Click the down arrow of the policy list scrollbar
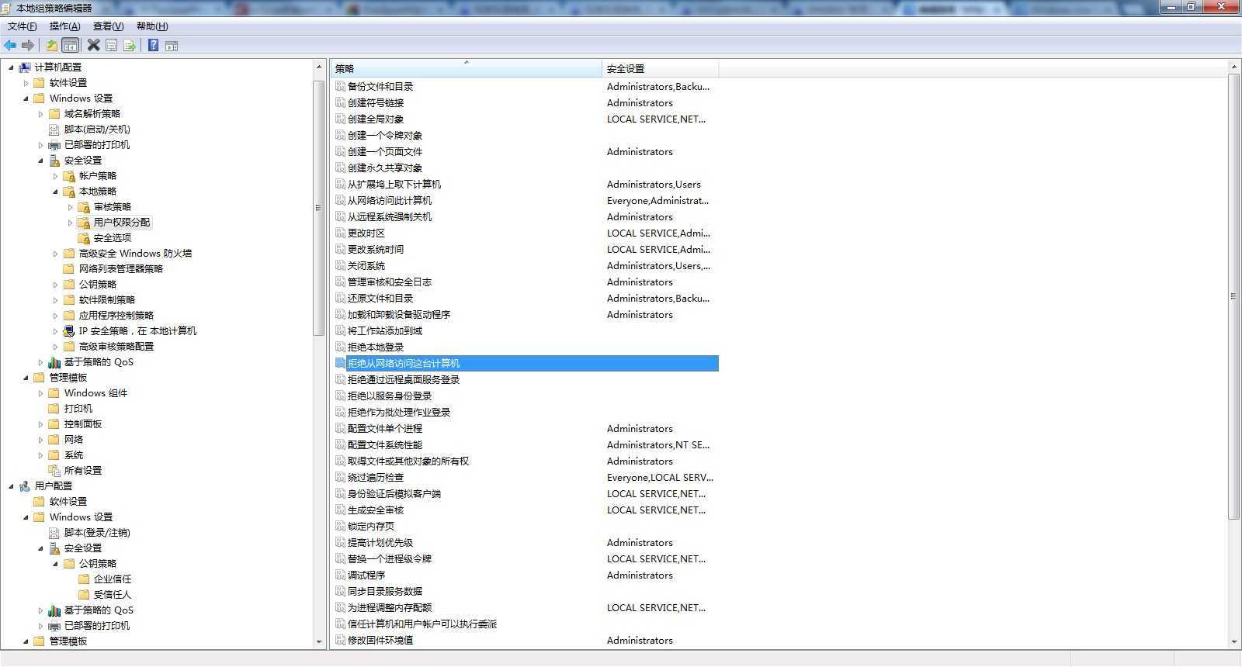Image resolution: width=1242 pixels, height=667 pixels. tap(1233, 642)
